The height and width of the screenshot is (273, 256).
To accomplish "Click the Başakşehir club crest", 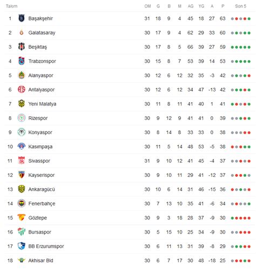I will pos(22,18).
